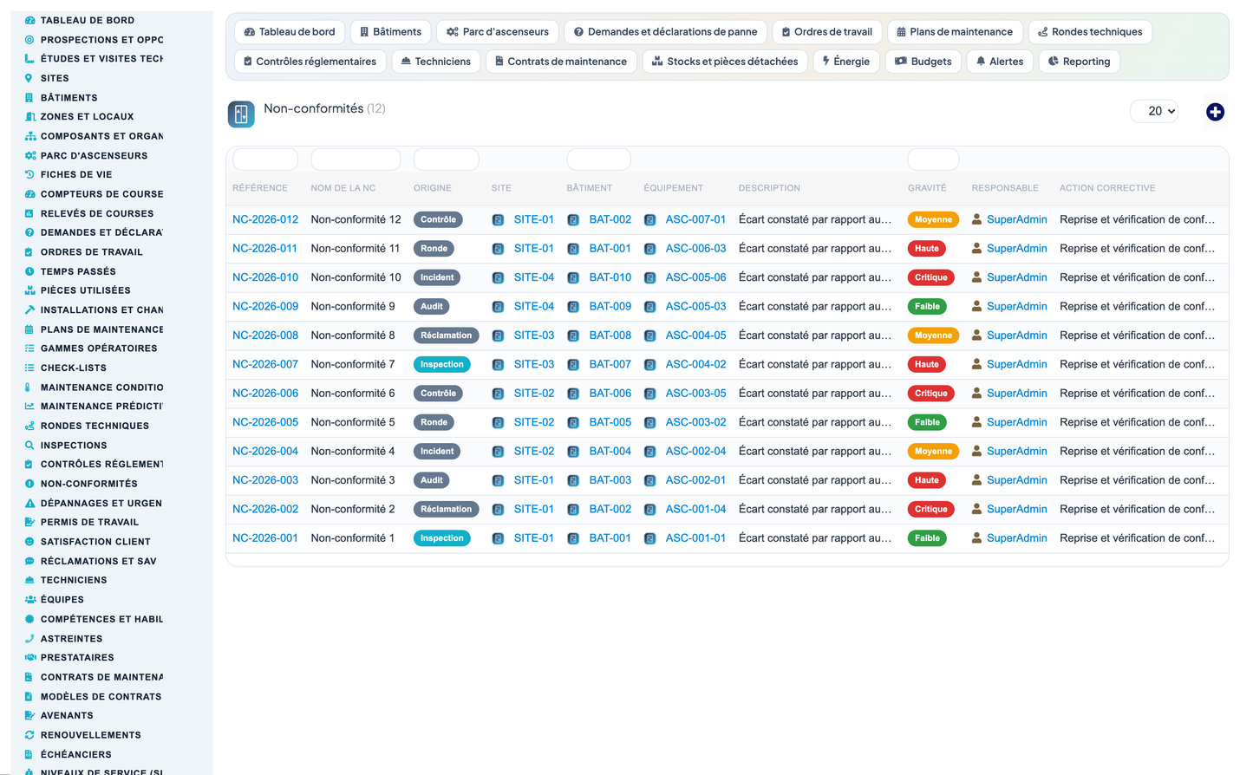Click building icon beside BAT-001 in NC-2026-011 row
Image resolution: width=1253 pixels, height=775 pixels.
[x=573, y=249]
